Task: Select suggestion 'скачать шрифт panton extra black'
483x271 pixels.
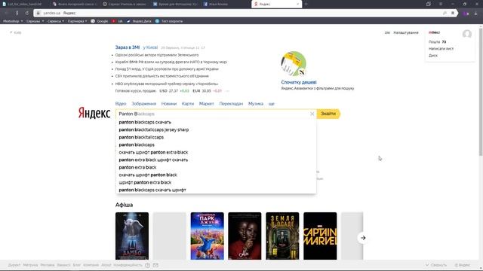Action: tap(153, 152)
